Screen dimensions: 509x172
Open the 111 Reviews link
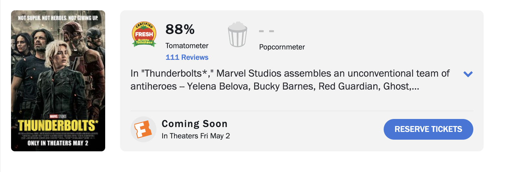coord(187,58)
